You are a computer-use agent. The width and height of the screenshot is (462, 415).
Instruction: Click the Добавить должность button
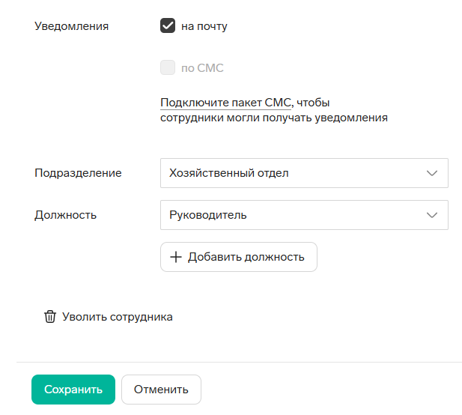click(239, 257)
